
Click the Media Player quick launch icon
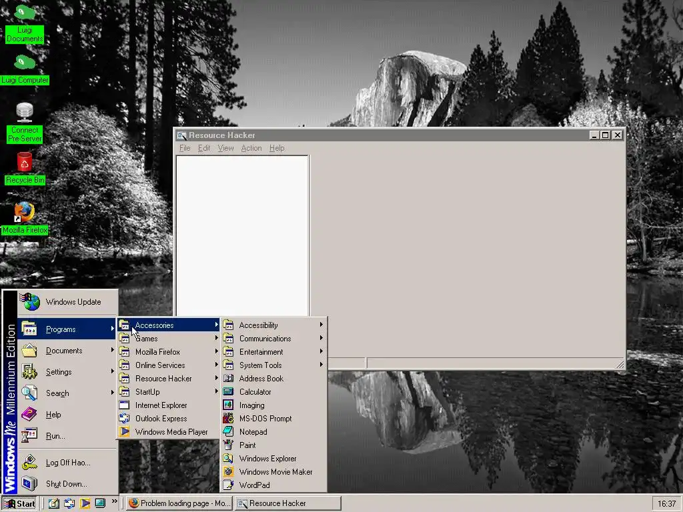click(85, 503)
